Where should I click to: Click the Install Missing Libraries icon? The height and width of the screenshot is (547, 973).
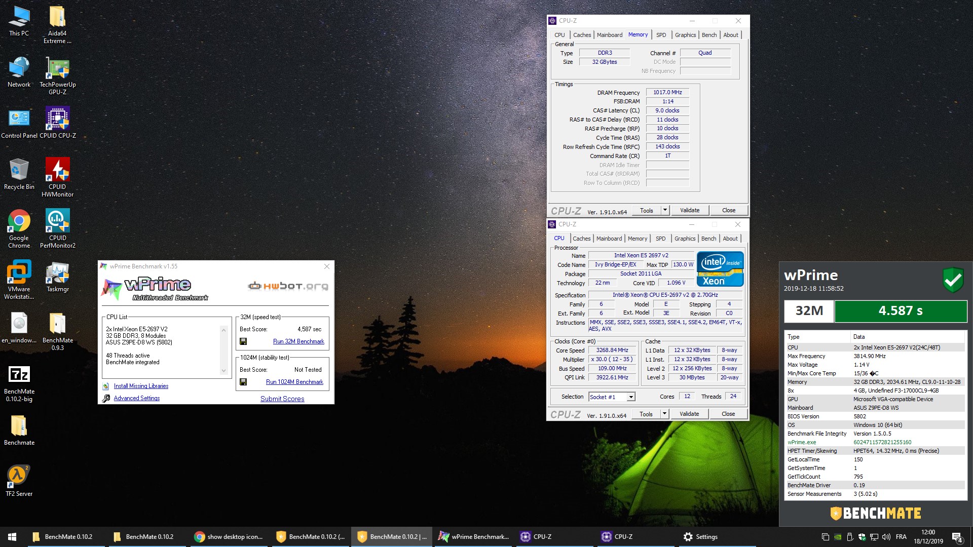tap(106, 386)
